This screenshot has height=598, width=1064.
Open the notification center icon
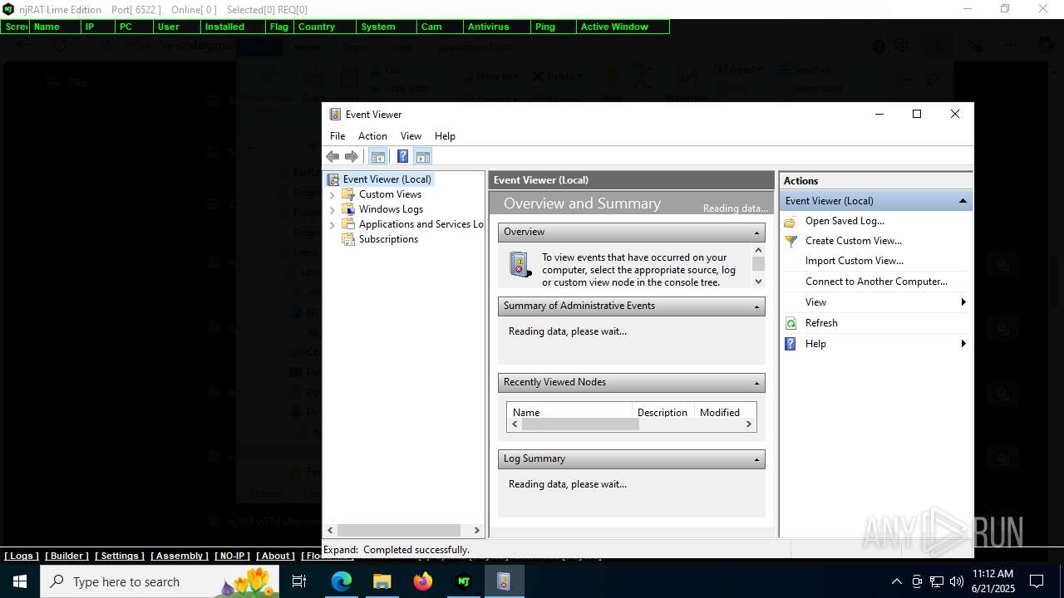pyautogui.click(x=1037, y=581)
